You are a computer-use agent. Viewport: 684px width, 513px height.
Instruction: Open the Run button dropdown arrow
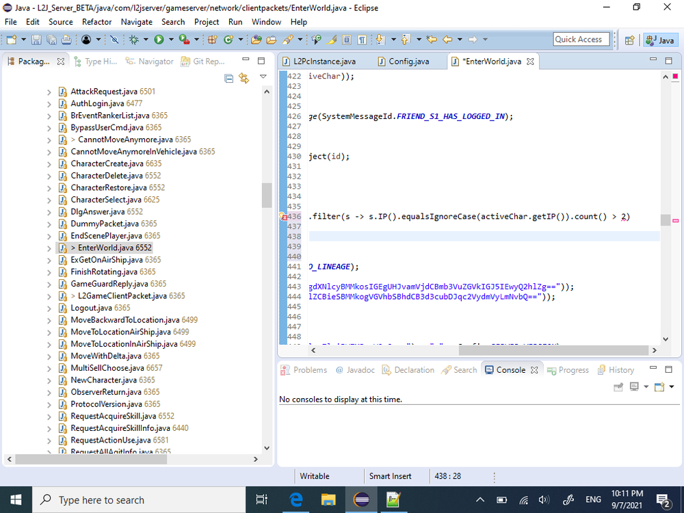point(170,40)
